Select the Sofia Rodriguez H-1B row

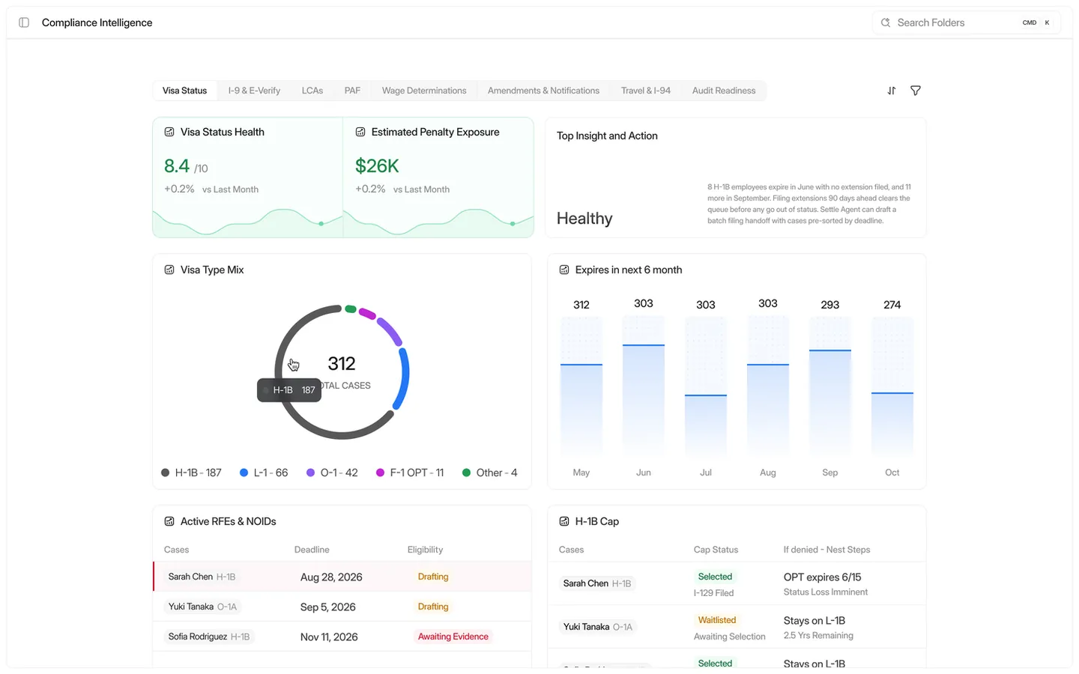coord(342,637)
